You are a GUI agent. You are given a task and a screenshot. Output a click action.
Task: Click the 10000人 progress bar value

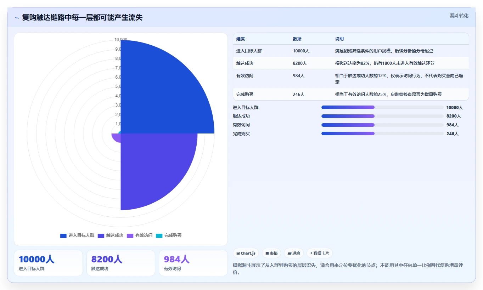pyautogui.click(x=455, y=108)
